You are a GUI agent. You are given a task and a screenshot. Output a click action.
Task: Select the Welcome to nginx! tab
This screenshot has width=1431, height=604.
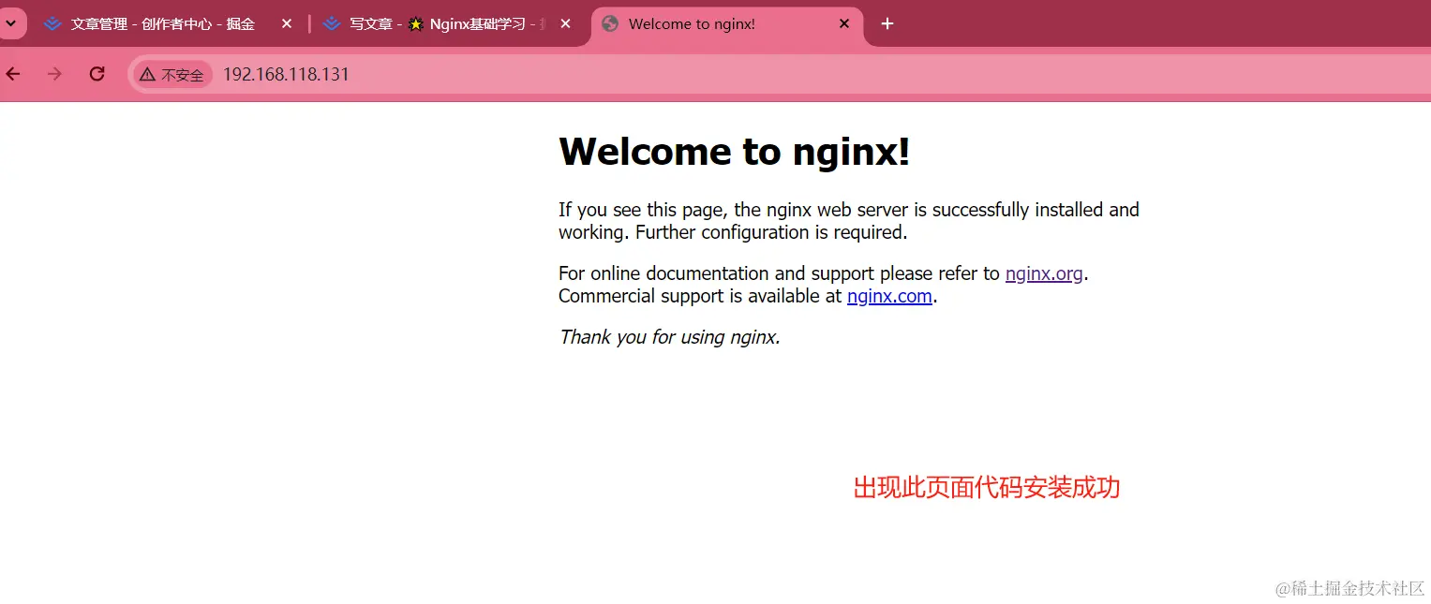727,24
